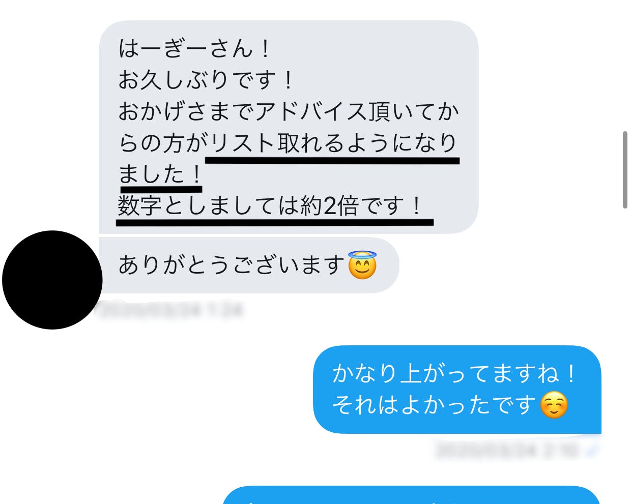The image size is (632, 504).
Task: Tap the partially visible blue bubble at bottom
Action: pyautogui.click(x=412, y=495)
